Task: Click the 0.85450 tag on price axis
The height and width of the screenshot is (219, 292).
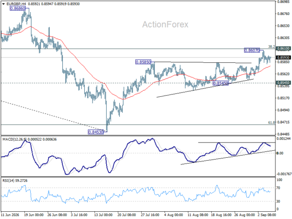Action: 283,83
